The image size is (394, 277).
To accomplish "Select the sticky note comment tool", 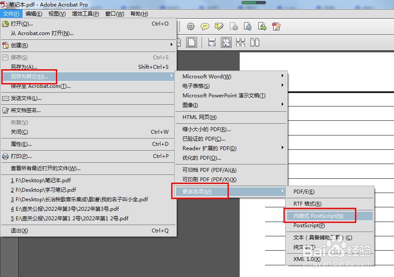I will pos(205,26).
